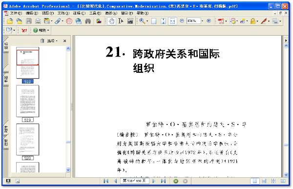Open the 窗口 menu
Image resolution: width=293 pixels, height=189 pixels.
tap(127, 13)
